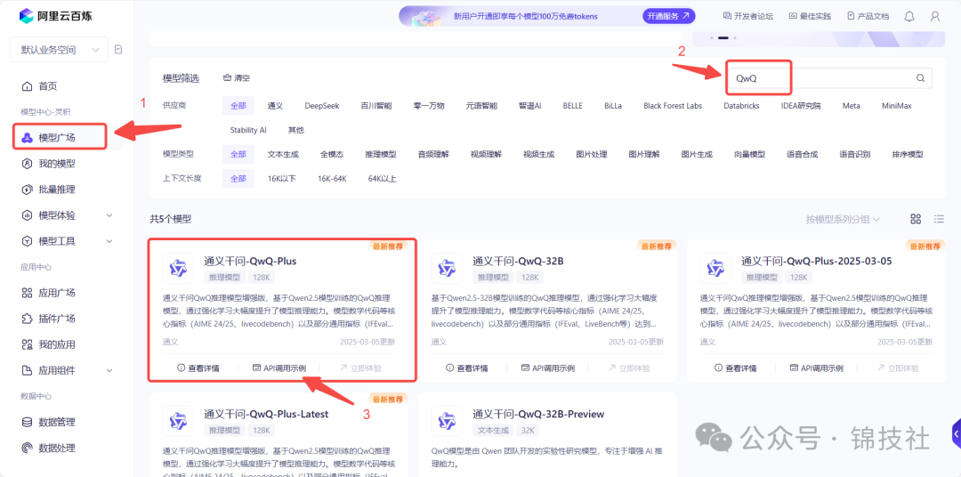The height and width of the screenshot is (477, 961).
Task: Select the 语音识别 model type
Action: tap(855, 155)
